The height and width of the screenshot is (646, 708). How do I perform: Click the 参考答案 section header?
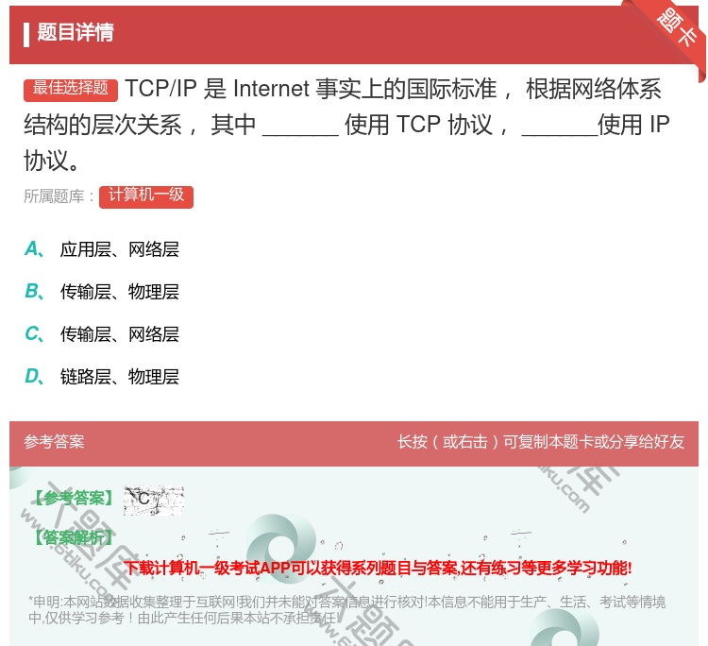click(54, 442)
